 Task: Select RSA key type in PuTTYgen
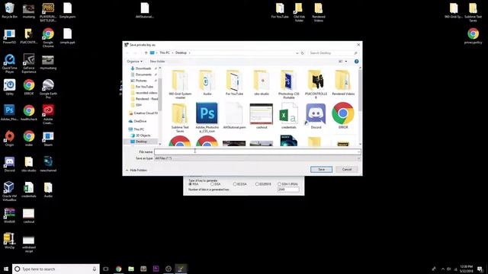tap(194, 184)
